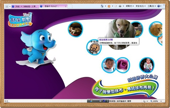Go to the Home page icon
This screenshot has width=170, height=108.
point(102,6)
